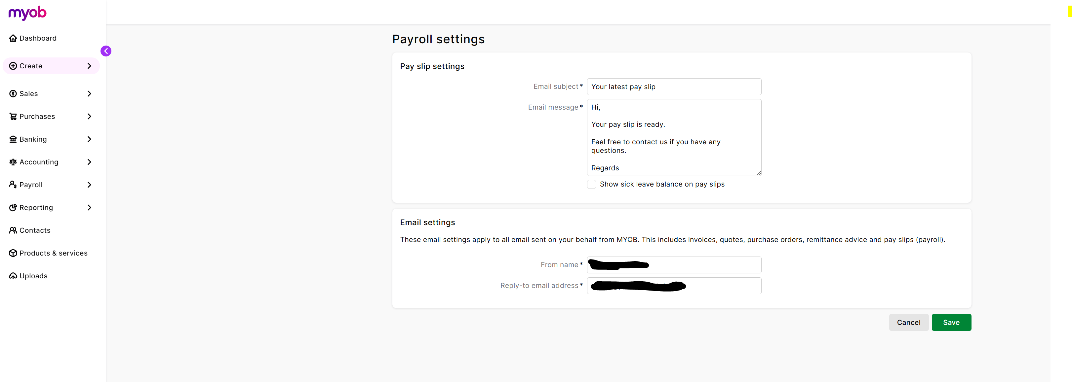
Task: Click the Reporting pie chart icon
Action: 13,207
